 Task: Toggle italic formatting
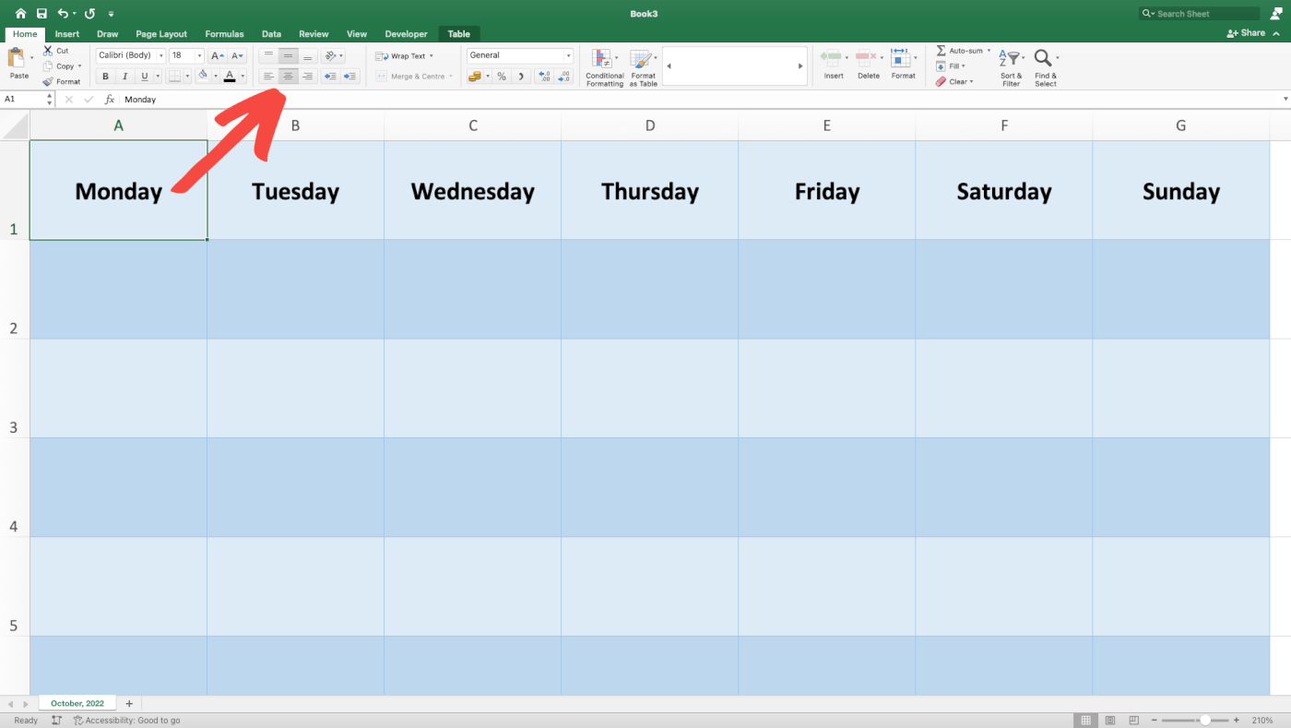(x=123, y=76)
